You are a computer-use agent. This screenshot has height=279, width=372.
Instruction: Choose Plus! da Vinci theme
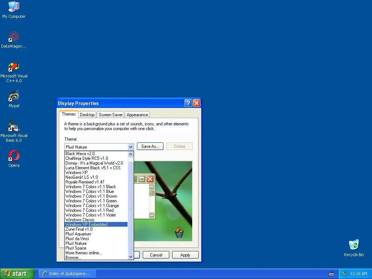(96, 239)
